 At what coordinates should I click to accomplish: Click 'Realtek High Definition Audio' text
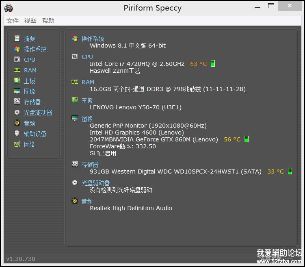pos(131,208)
